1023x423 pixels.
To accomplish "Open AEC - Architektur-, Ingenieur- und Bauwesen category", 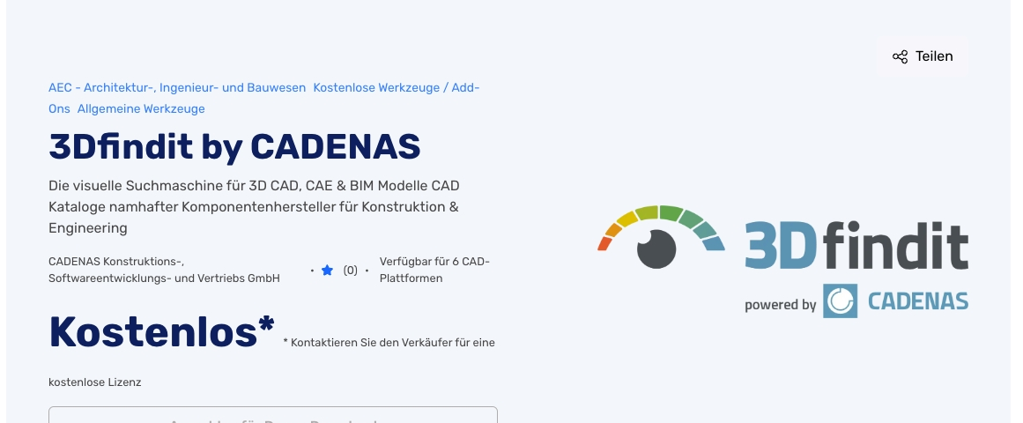I will click(x=177, y=87).
